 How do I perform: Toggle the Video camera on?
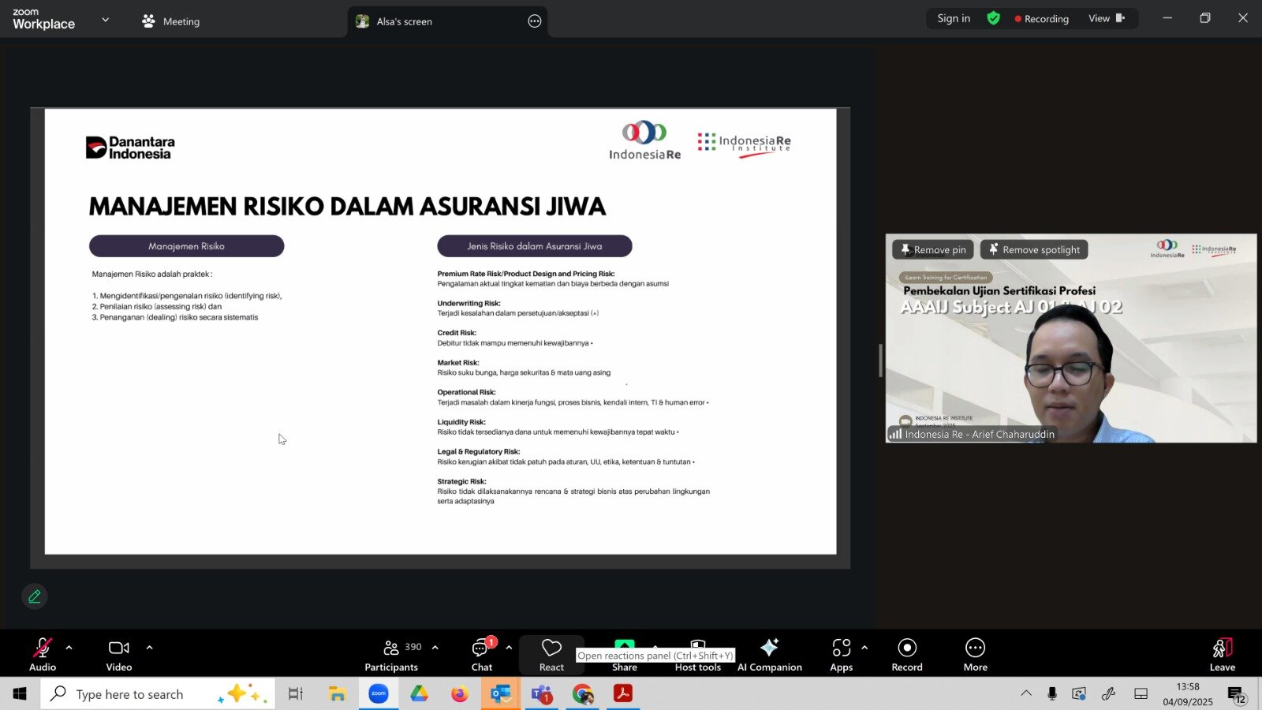coord(119,655)
